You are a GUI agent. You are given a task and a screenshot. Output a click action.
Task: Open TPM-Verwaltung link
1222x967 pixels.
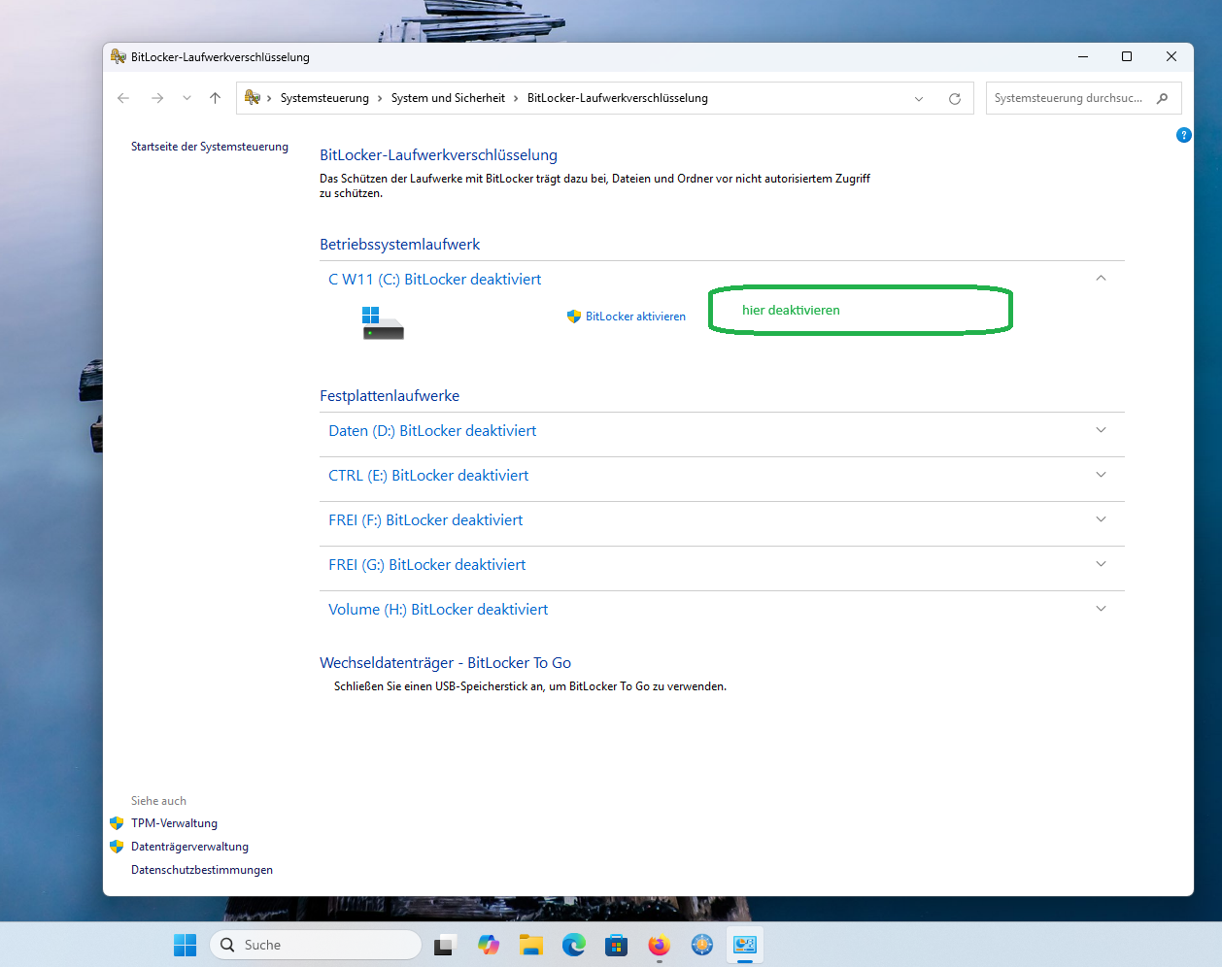click(x=174, y=823)
